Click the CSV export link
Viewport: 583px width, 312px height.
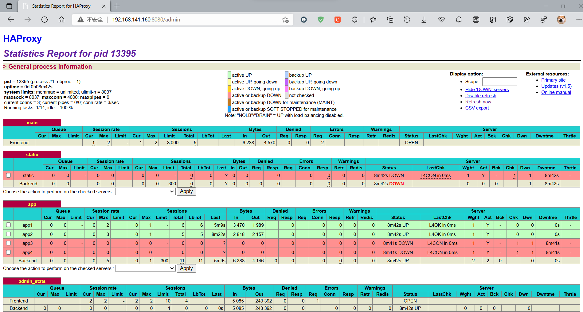click(x=477, y=108)
